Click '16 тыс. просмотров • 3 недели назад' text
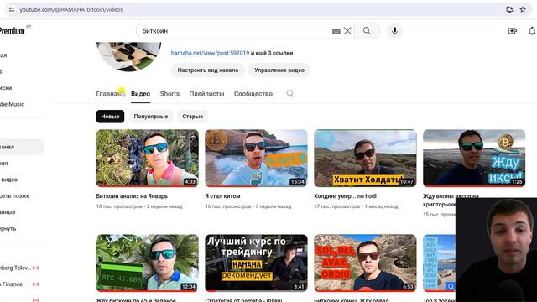 [x=248, y=206]
